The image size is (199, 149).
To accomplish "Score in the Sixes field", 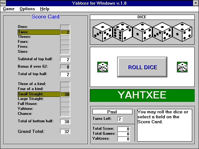I will pos(65,52).
